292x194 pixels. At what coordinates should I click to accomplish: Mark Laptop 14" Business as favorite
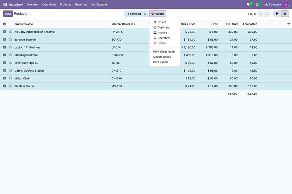pyautogui.click(x=10, y=47)
